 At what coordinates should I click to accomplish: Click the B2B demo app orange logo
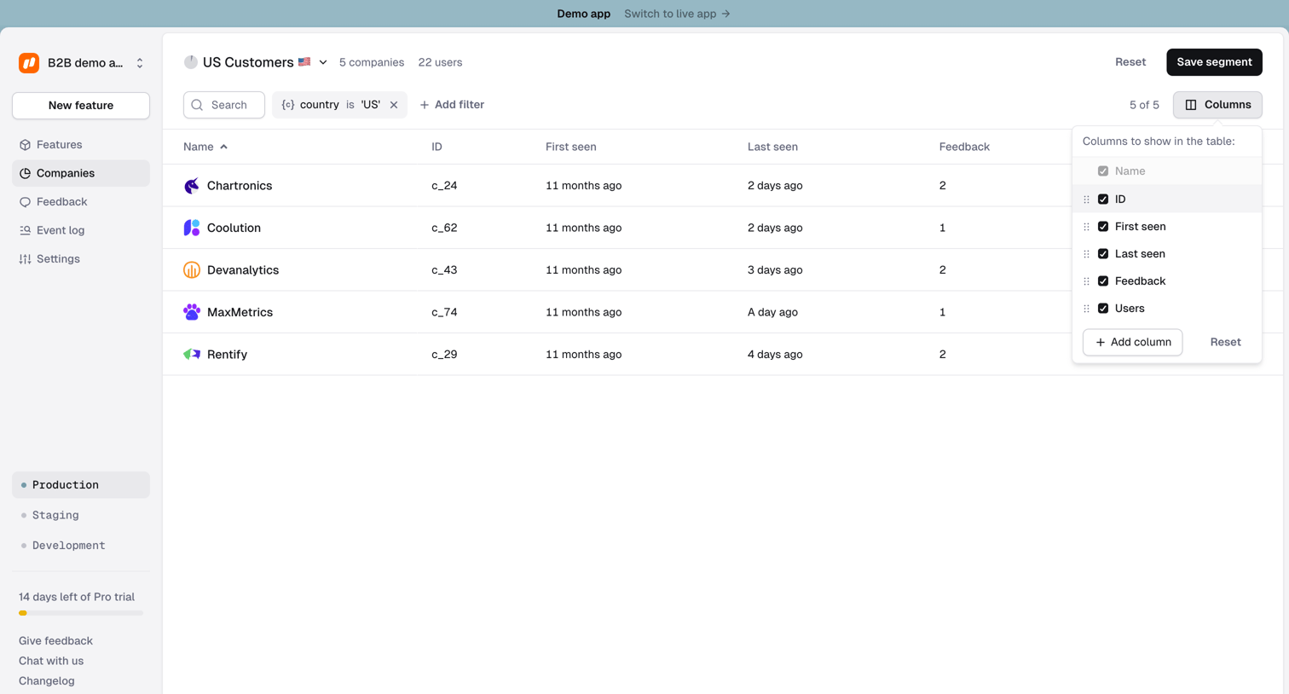pos(29,63)
